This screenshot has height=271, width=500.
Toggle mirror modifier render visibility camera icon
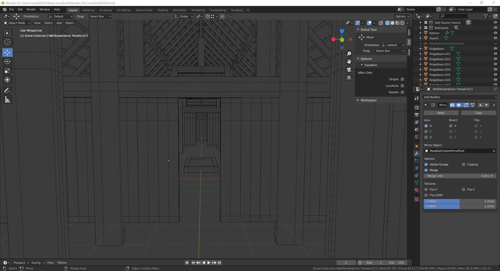(452, 105)
